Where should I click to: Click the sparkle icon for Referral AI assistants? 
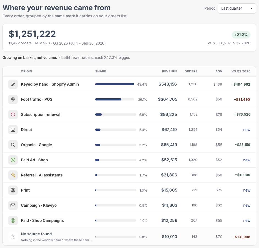(13, 175)
